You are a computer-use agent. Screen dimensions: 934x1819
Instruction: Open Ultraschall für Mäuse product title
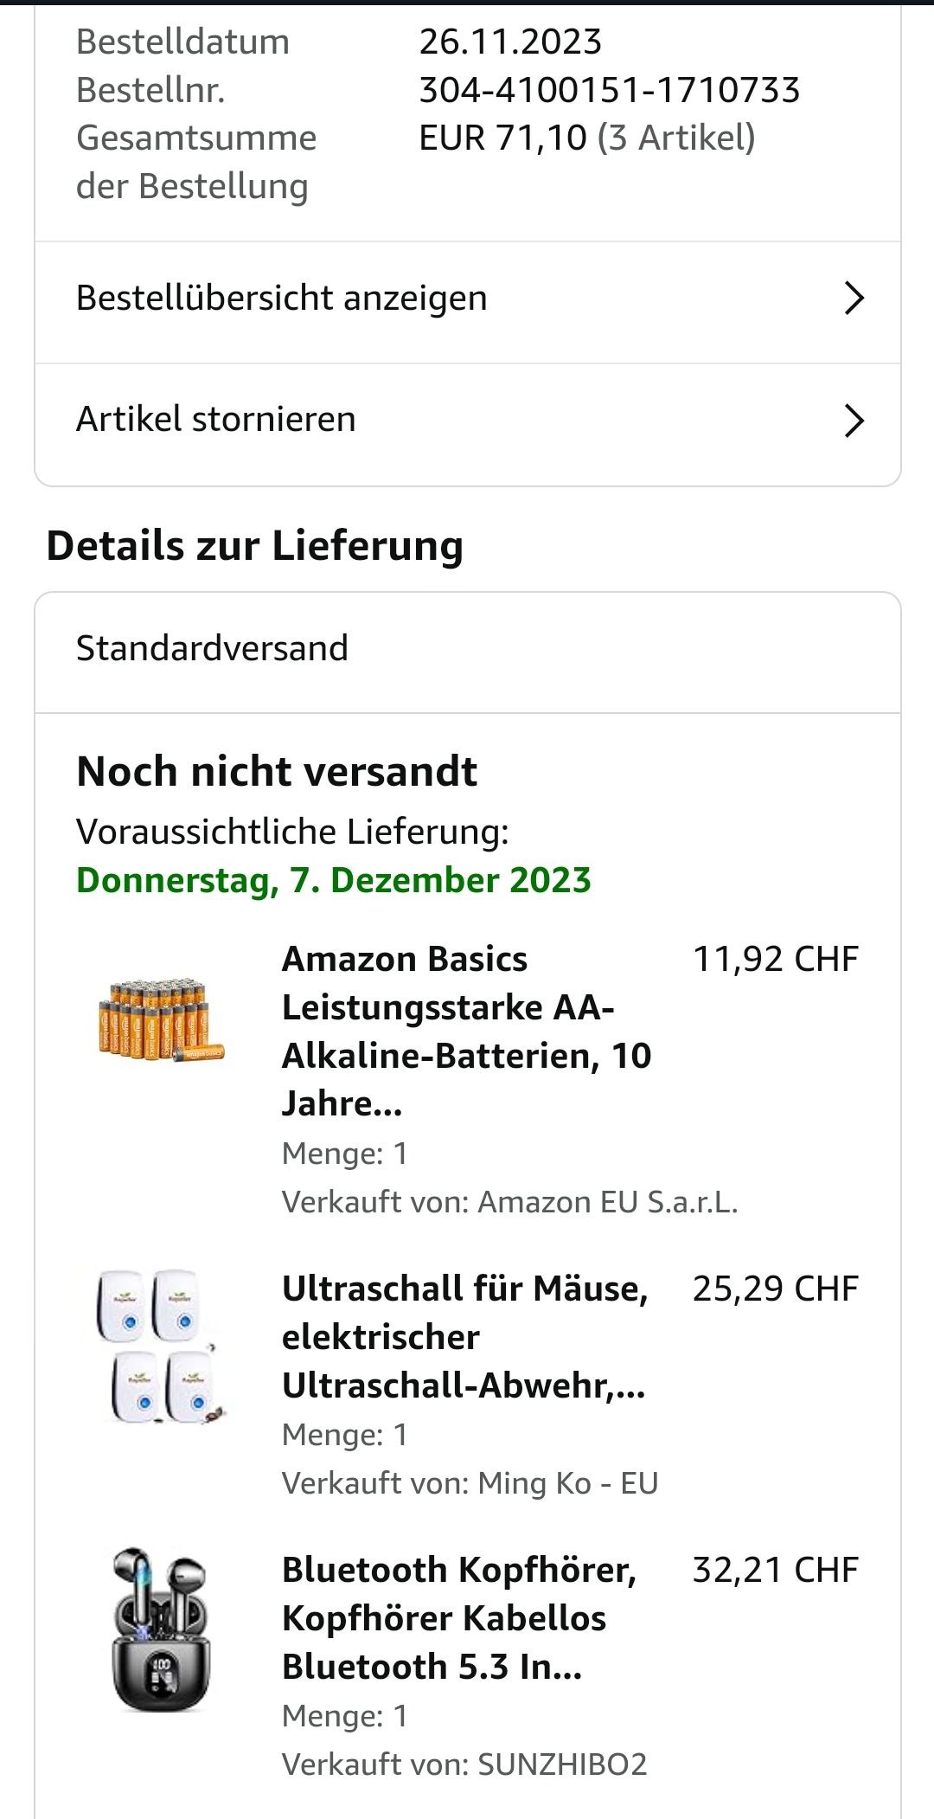tap(465, 1337)
